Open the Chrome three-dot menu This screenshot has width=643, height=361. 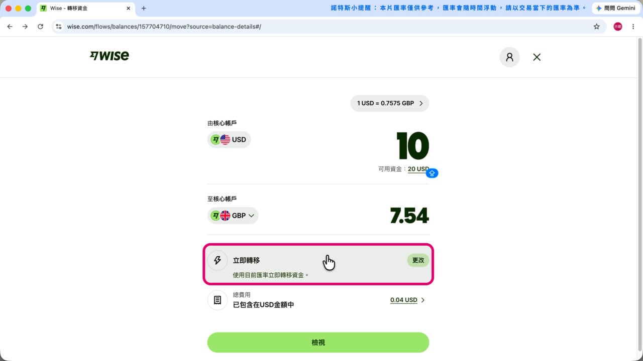point(633,27)
